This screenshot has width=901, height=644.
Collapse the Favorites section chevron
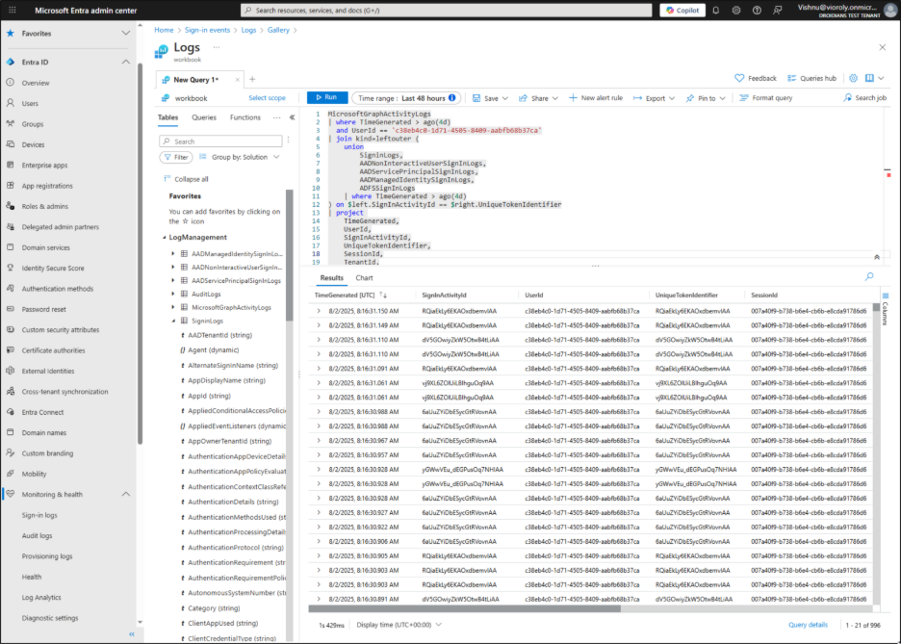[126, 34]
